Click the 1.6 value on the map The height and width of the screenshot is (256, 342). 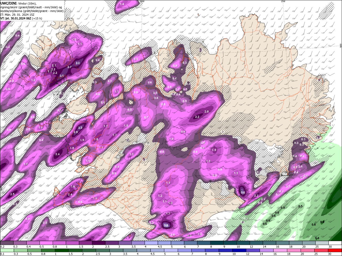pos(73,187)
